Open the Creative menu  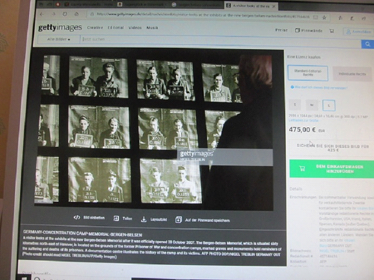point(95,28)
